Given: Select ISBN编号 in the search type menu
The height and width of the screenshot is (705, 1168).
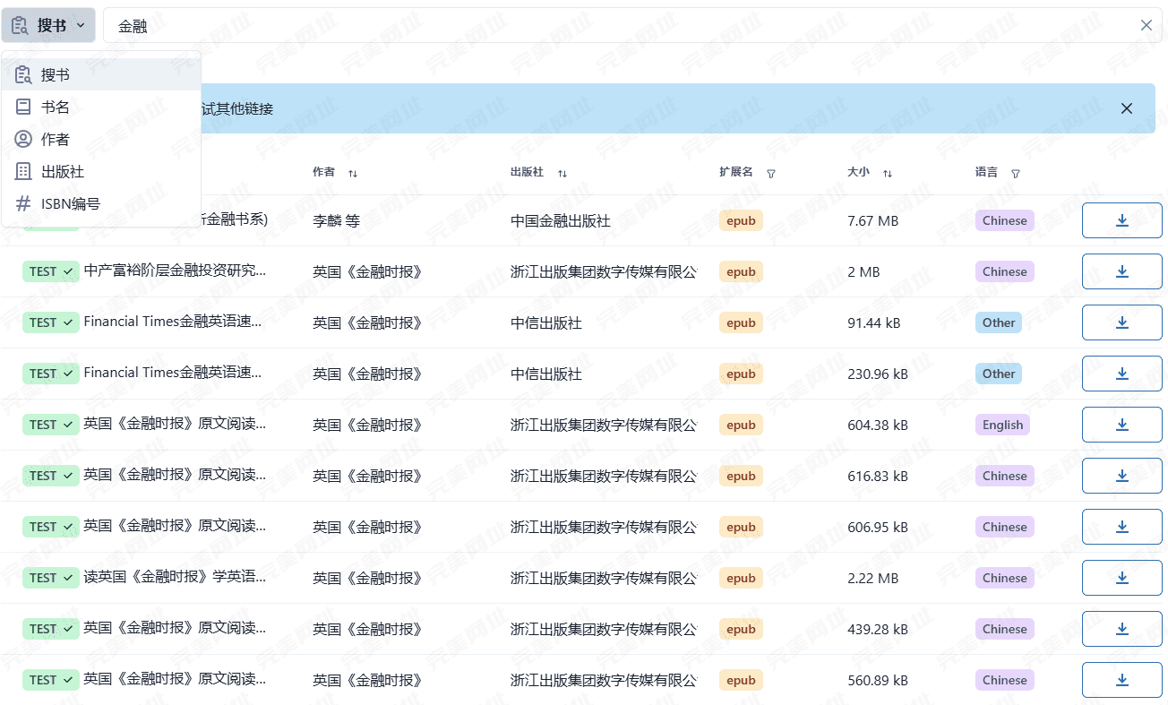Looking at the screenshot, I should pyautogui.click(x=101, y=204).
